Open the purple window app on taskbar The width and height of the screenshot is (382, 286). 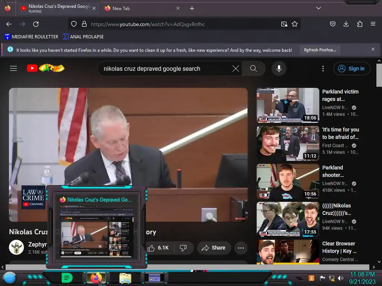[x=154, y=278]
